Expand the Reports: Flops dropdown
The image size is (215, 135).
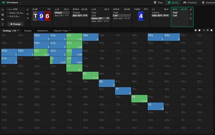pos(62,31)
